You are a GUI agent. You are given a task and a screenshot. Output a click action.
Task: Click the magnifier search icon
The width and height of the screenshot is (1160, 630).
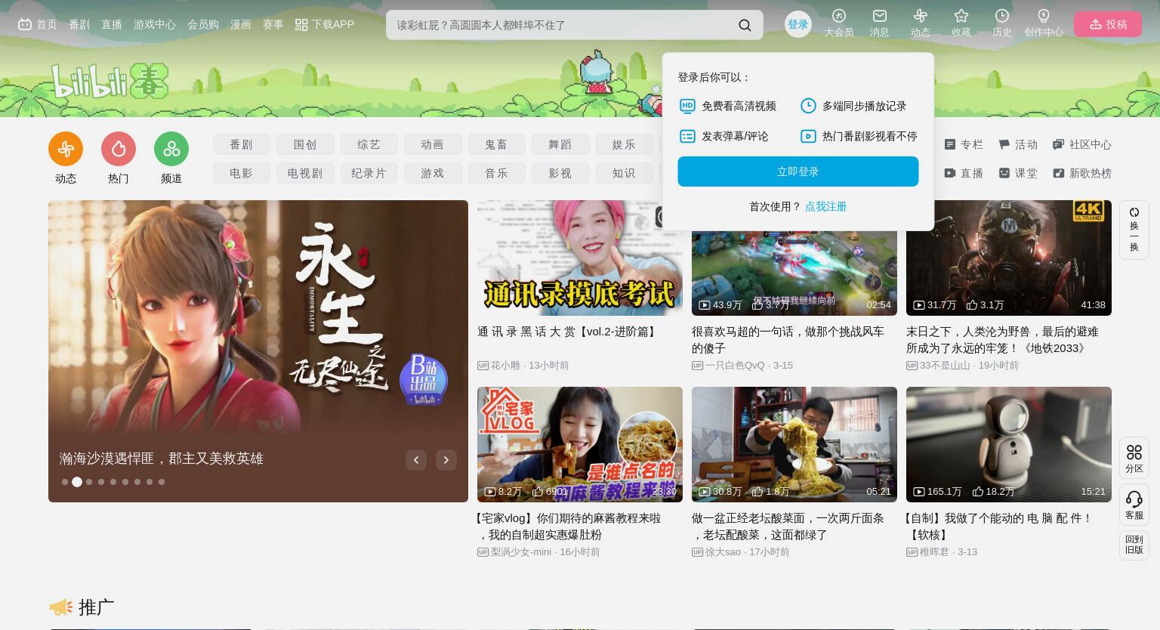pos(745,25)
